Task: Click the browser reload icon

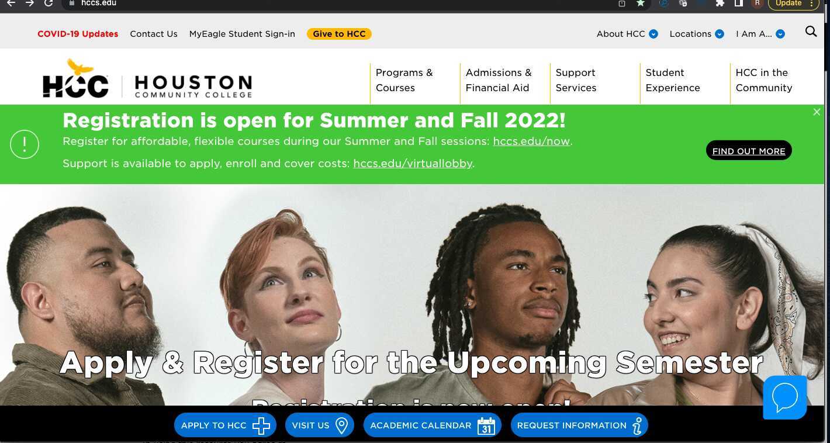Action: (x=49, y=4)
